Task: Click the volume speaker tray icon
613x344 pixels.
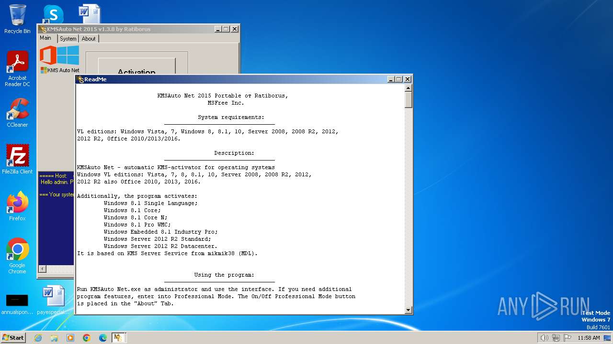Action: click(x=544, y=338)
